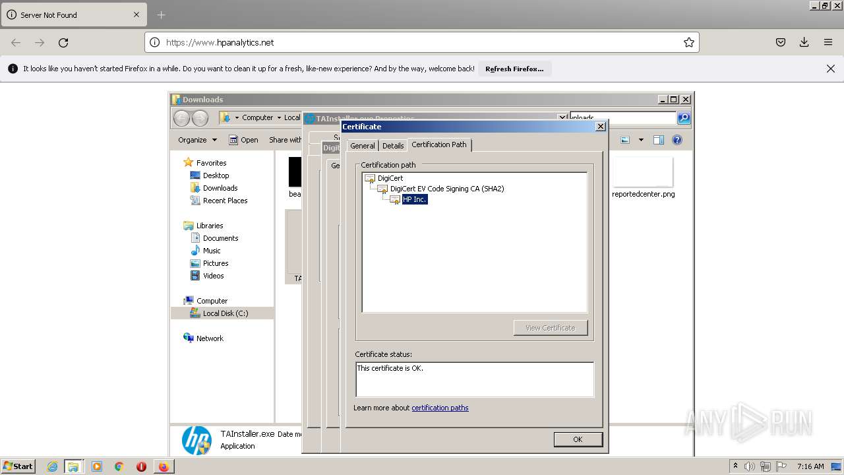Click the HP logo file icon in details pane
844x475 pixels.
click(x=196, y=441)
